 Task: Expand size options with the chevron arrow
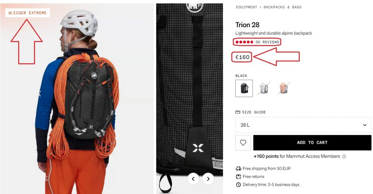click(x=365, y=125)
